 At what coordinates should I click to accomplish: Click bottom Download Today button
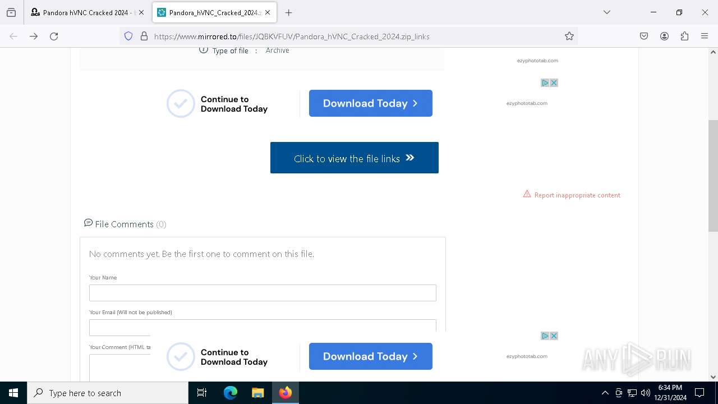coord(371,356)
